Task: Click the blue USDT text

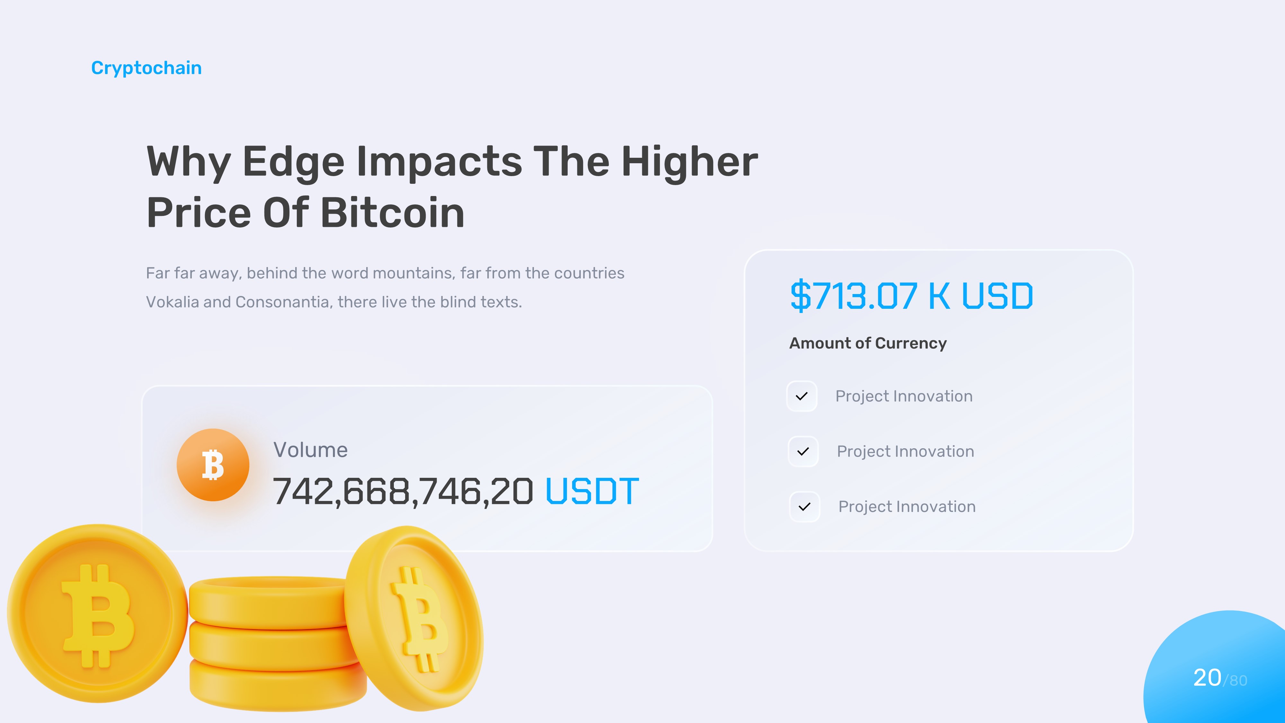Action: (x=592, y=492)
